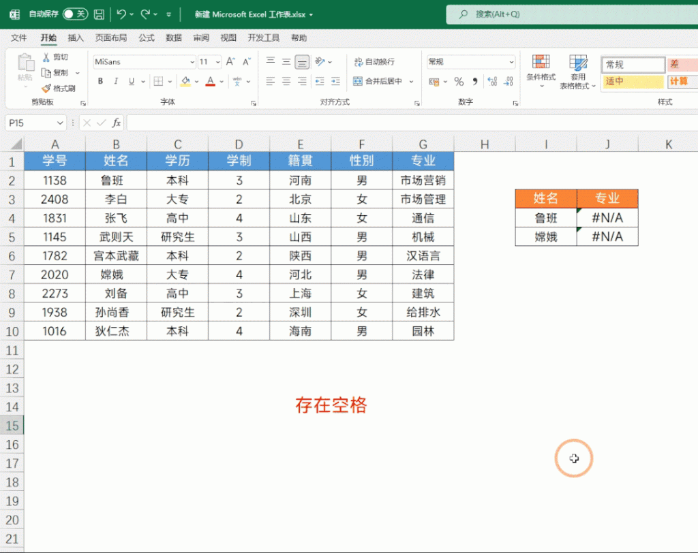
Task: Switch to the 开发工具 tab
Action: [264, 38]
